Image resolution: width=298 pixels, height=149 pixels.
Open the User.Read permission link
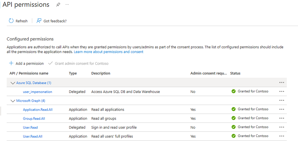(30, 127)
